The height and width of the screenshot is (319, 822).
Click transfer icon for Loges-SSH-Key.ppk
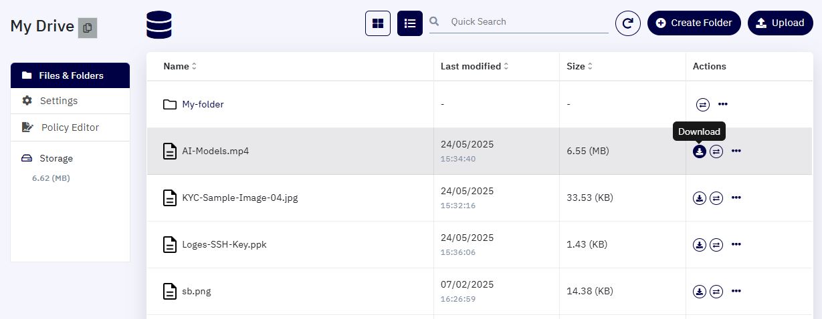click(716, 245)
